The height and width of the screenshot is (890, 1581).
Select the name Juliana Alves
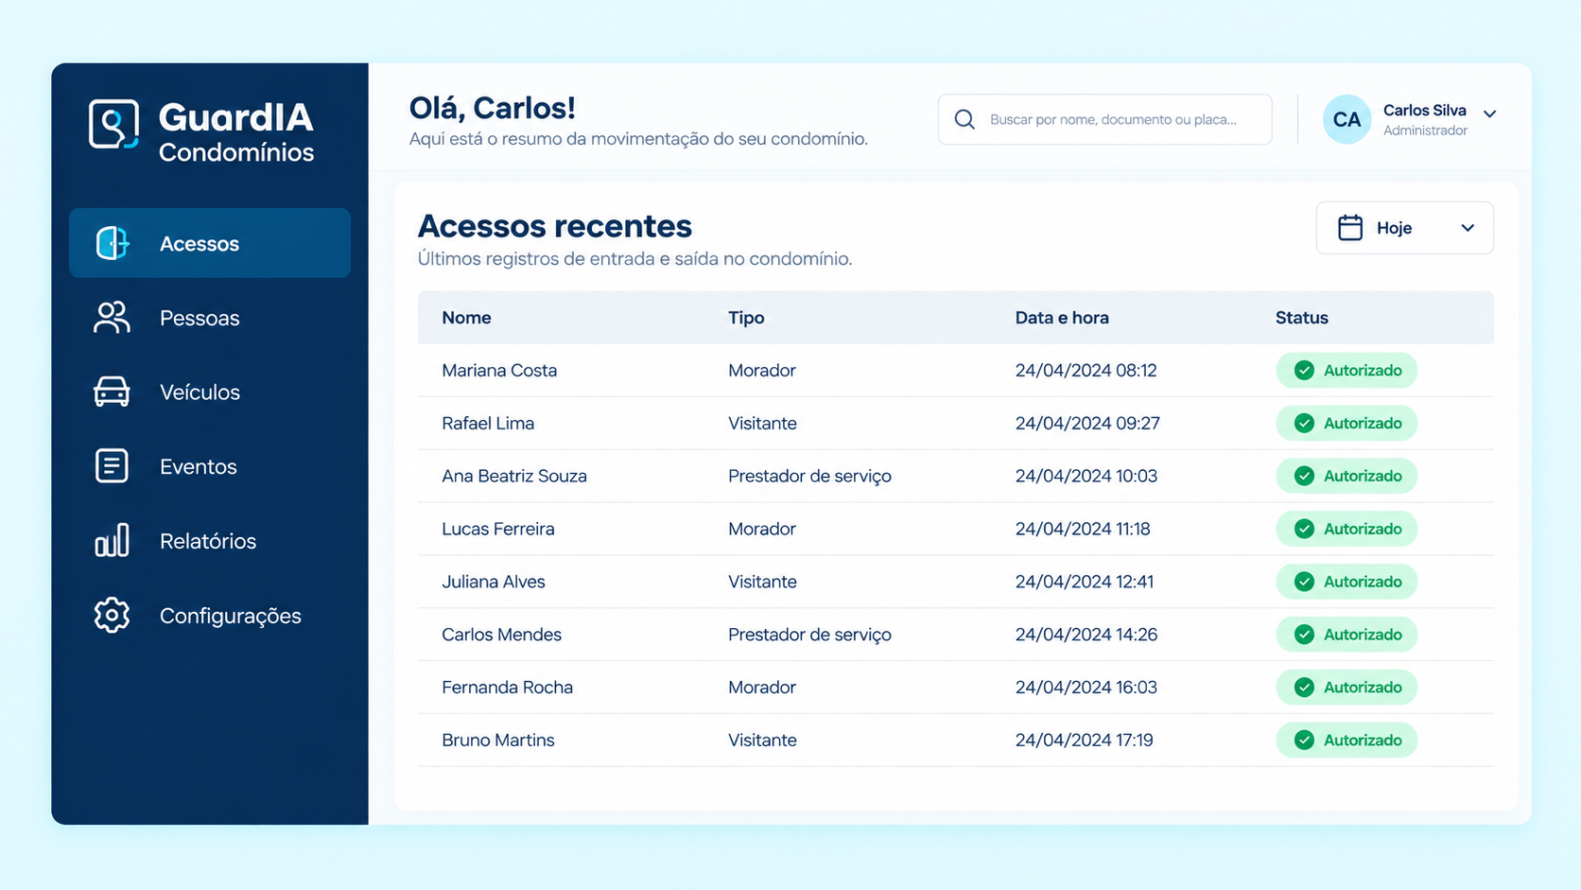point(494,582)
